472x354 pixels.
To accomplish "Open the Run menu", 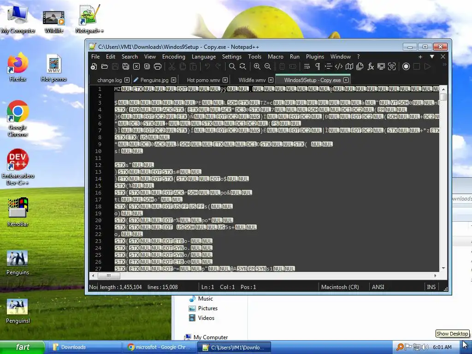I will click(295, 57).
